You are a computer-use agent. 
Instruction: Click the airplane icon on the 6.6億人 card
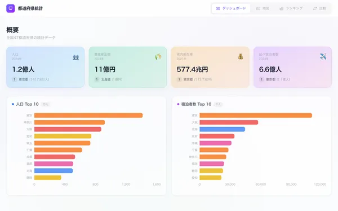click(x=323, y=56)
